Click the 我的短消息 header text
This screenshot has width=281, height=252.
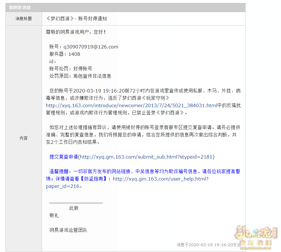point(20,7)
